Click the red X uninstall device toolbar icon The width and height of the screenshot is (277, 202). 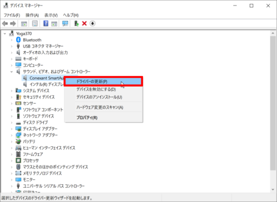click(x=84, y=24)
